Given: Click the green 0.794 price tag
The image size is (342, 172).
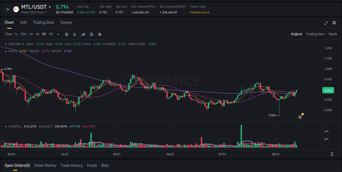Looking at the screenshot, I should point(328,90).
